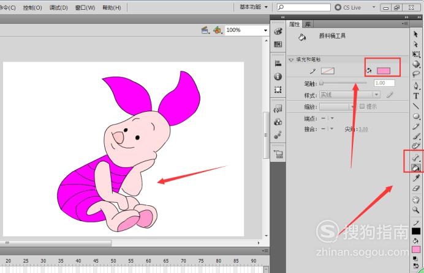Toggle the 提示 hinting checkbox

click(362, 106)
